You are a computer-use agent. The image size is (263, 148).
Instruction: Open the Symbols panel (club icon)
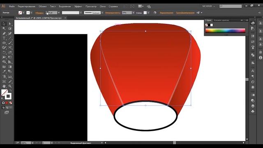(253, 111)
